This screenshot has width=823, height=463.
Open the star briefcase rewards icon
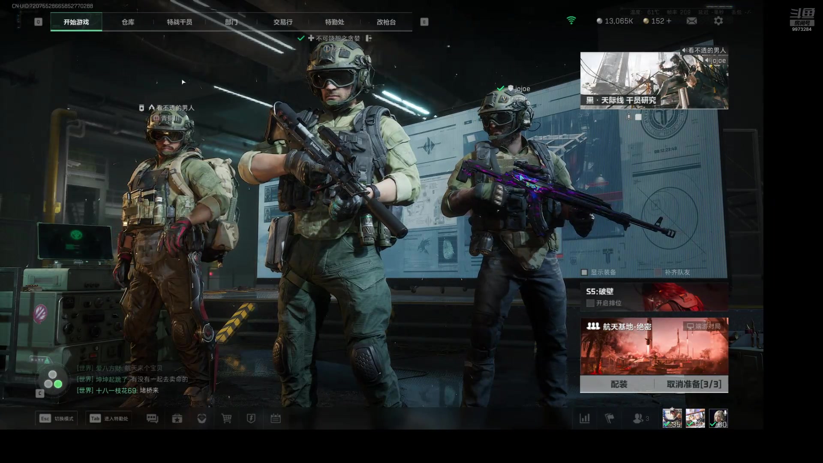[177, 418]
